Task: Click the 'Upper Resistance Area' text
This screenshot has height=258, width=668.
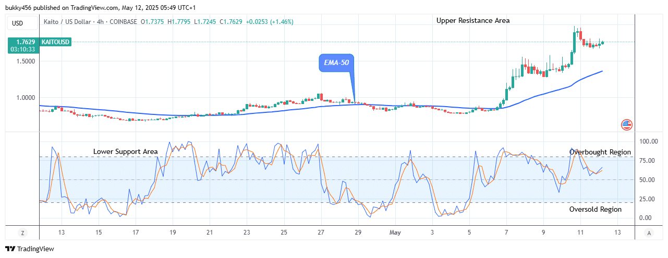Action: (473, 20)
